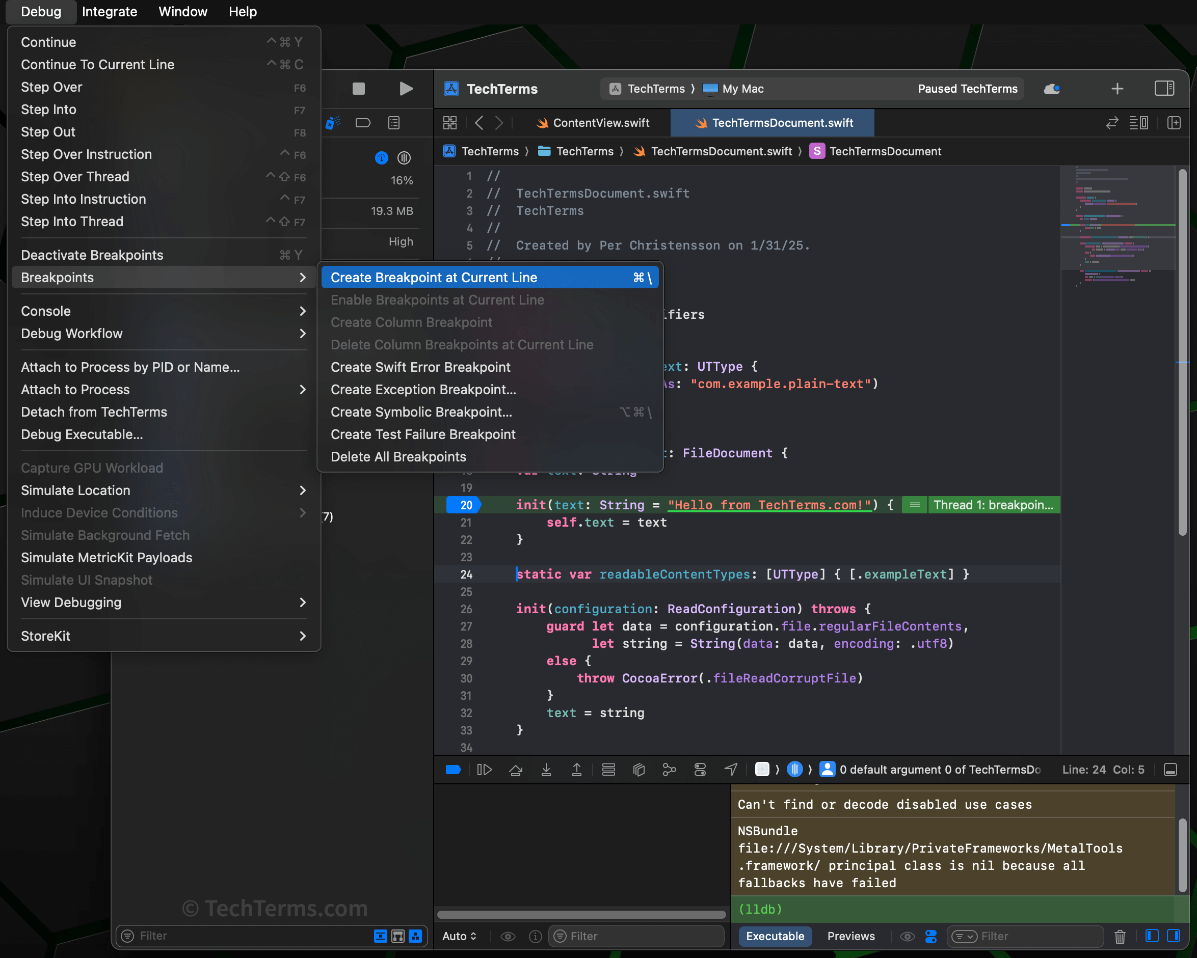Click the line 20 breakpoint marker

(464, 505)
